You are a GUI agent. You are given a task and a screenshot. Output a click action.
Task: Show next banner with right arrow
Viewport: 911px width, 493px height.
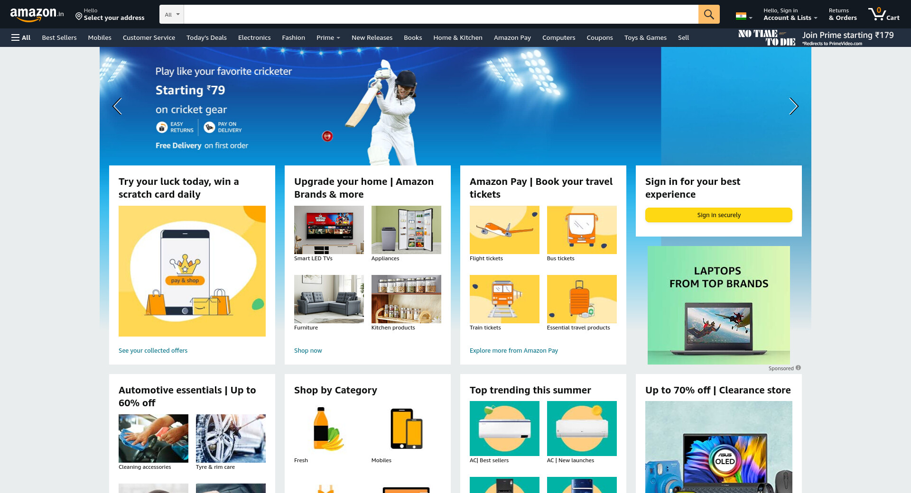click(793, 106)
